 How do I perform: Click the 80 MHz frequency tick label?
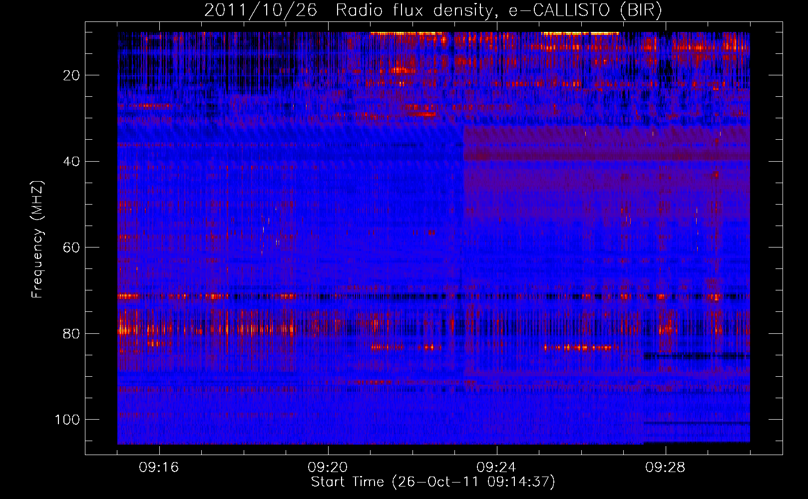click(x=71, y=334)
